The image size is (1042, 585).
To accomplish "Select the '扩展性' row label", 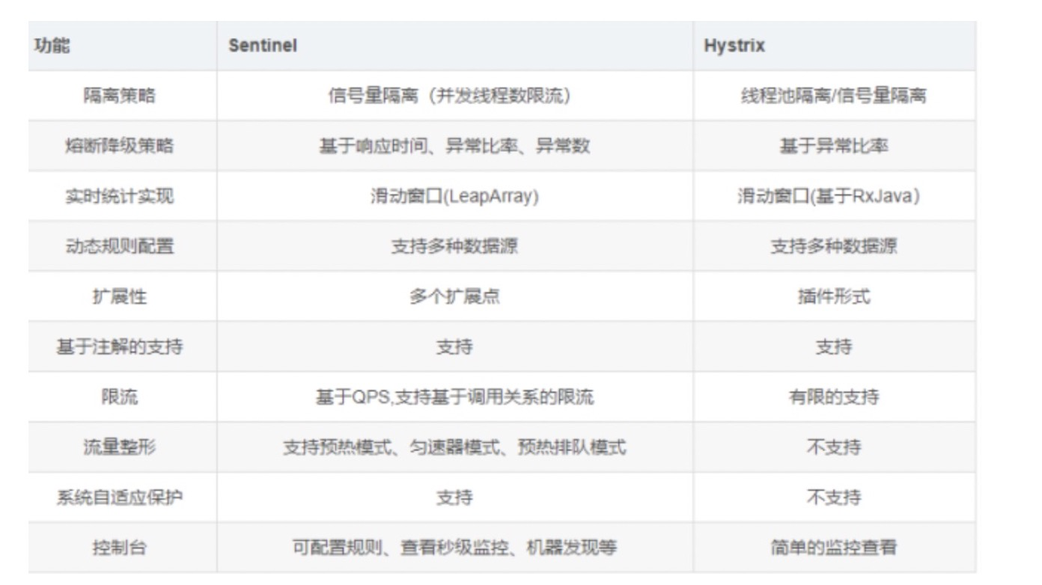I will (x=120, y=296).
